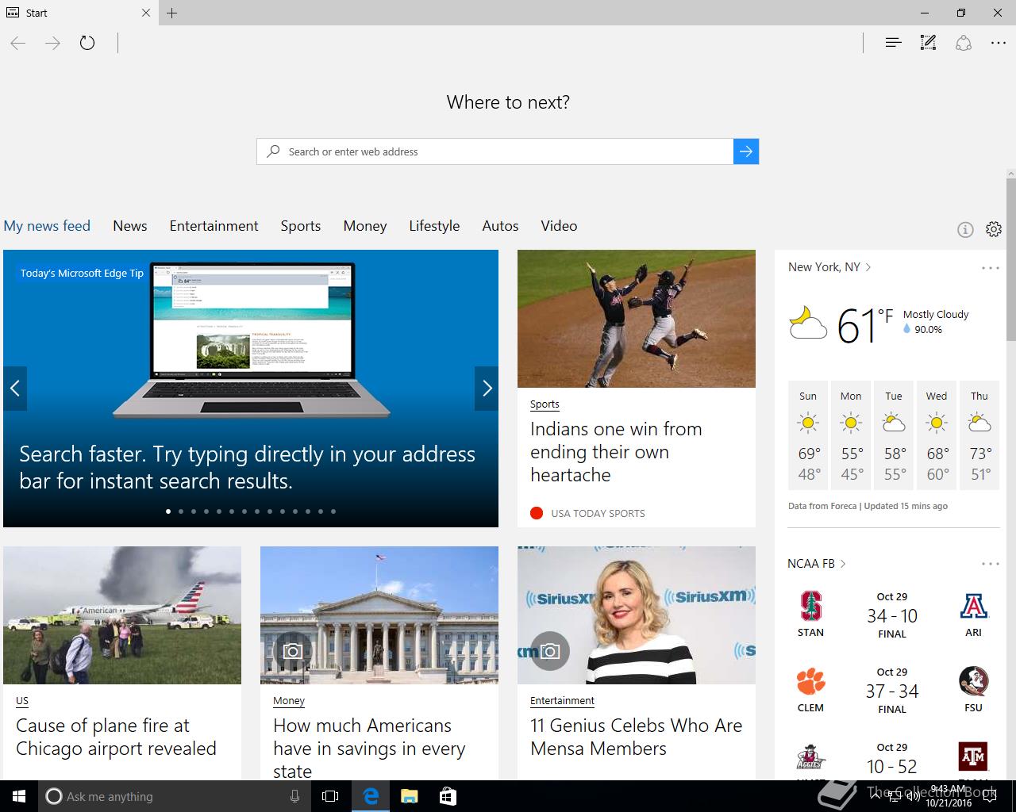Open the Windows Start button
Viewport: 1016px width, 812px height.
pos(19,796)
